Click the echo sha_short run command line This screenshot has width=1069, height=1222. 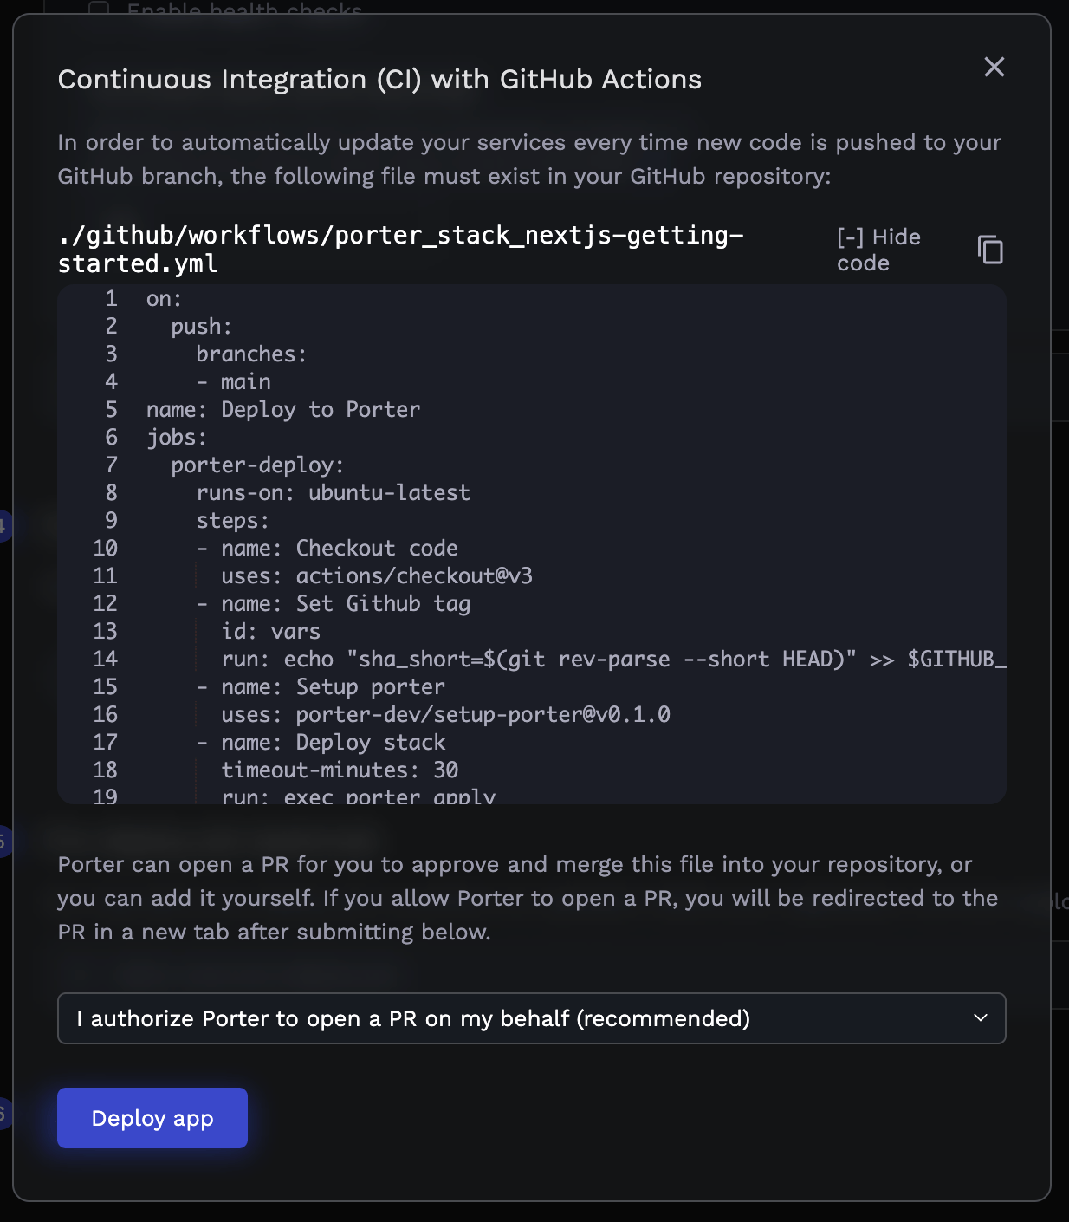(x=613, y=659)
